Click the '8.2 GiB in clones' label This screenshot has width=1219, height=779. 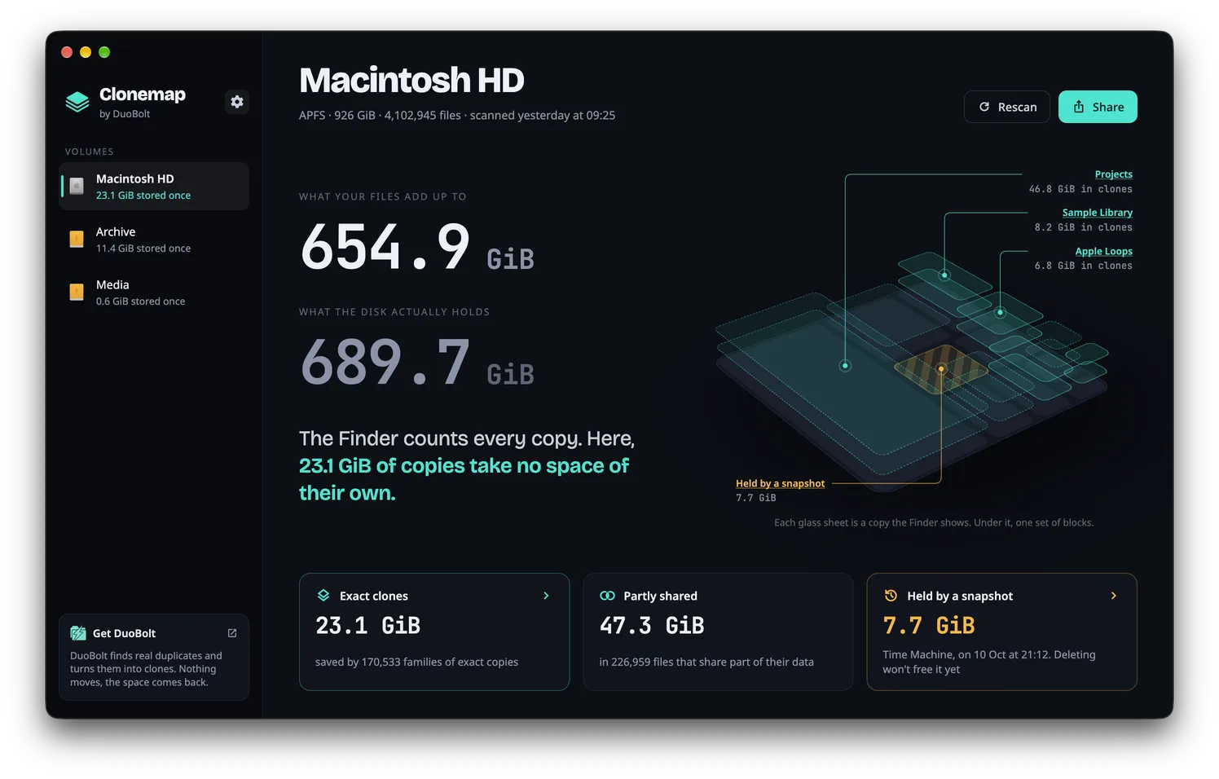(x=1084, y=227)
